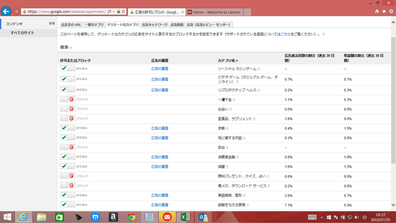The width and height of the screenshot is (396, 223).
Task: Open the favorites star icon
Action: pos(384,11)
